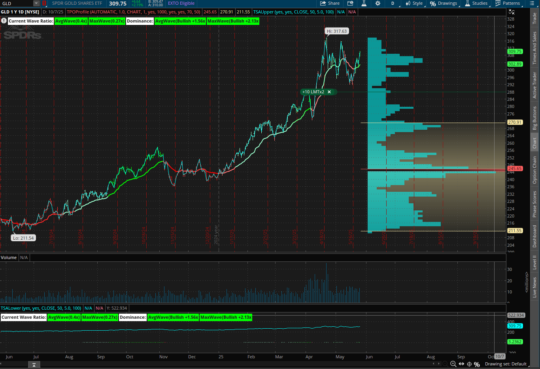Click the red symbol link indicator
Screen dimensions: 540x369
tap(44, 3)
